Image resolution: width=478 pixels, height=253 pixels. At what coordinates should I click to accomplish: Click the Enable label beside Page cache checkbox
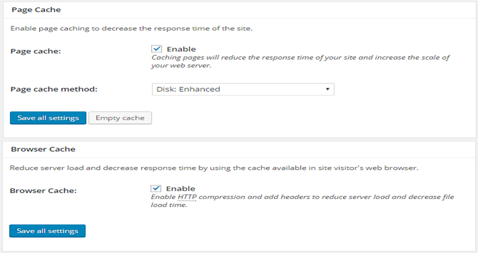point(182,49)
